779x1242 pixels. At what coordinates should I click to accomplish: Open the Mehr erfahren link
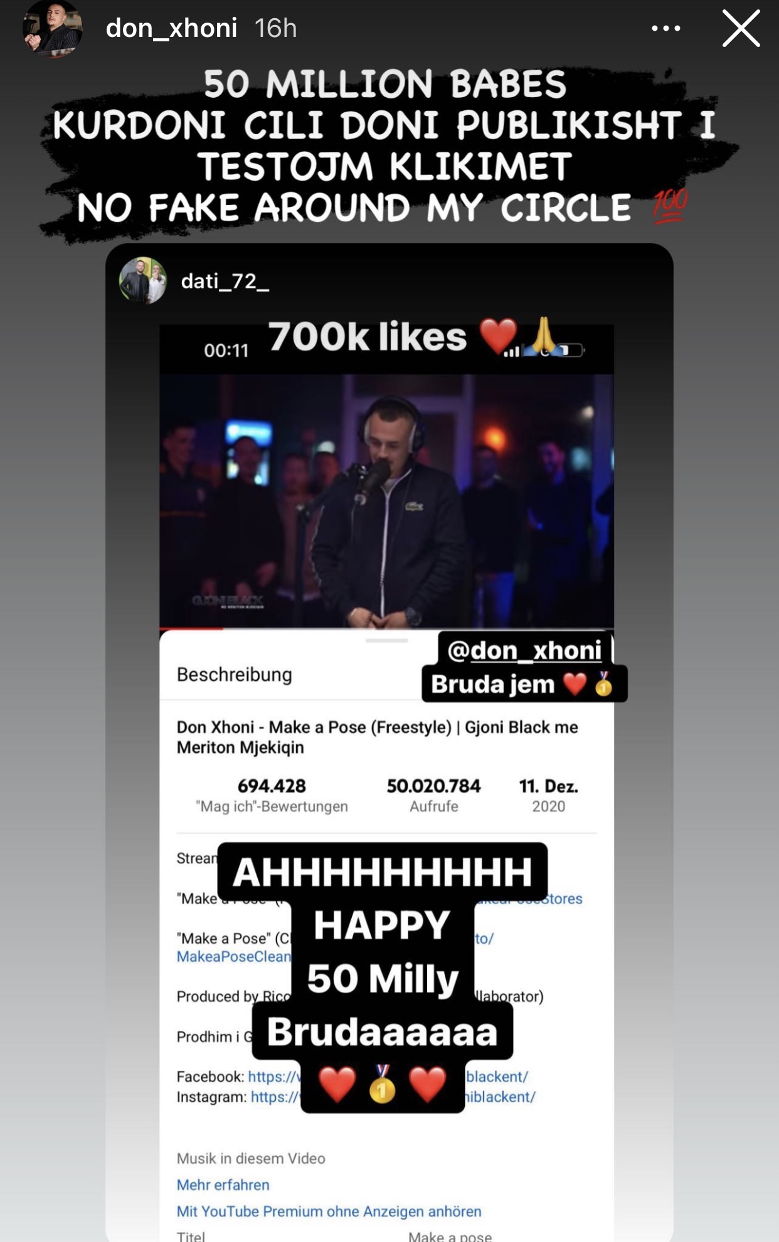[x=223, y=1185]
